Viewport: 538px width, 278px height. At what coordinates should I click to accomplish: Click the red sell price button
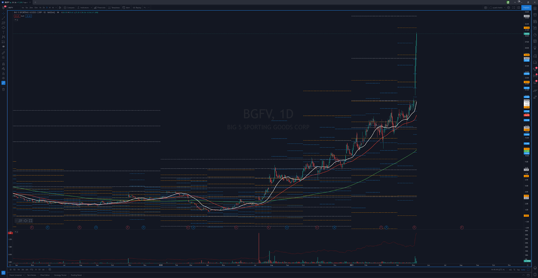17,16
